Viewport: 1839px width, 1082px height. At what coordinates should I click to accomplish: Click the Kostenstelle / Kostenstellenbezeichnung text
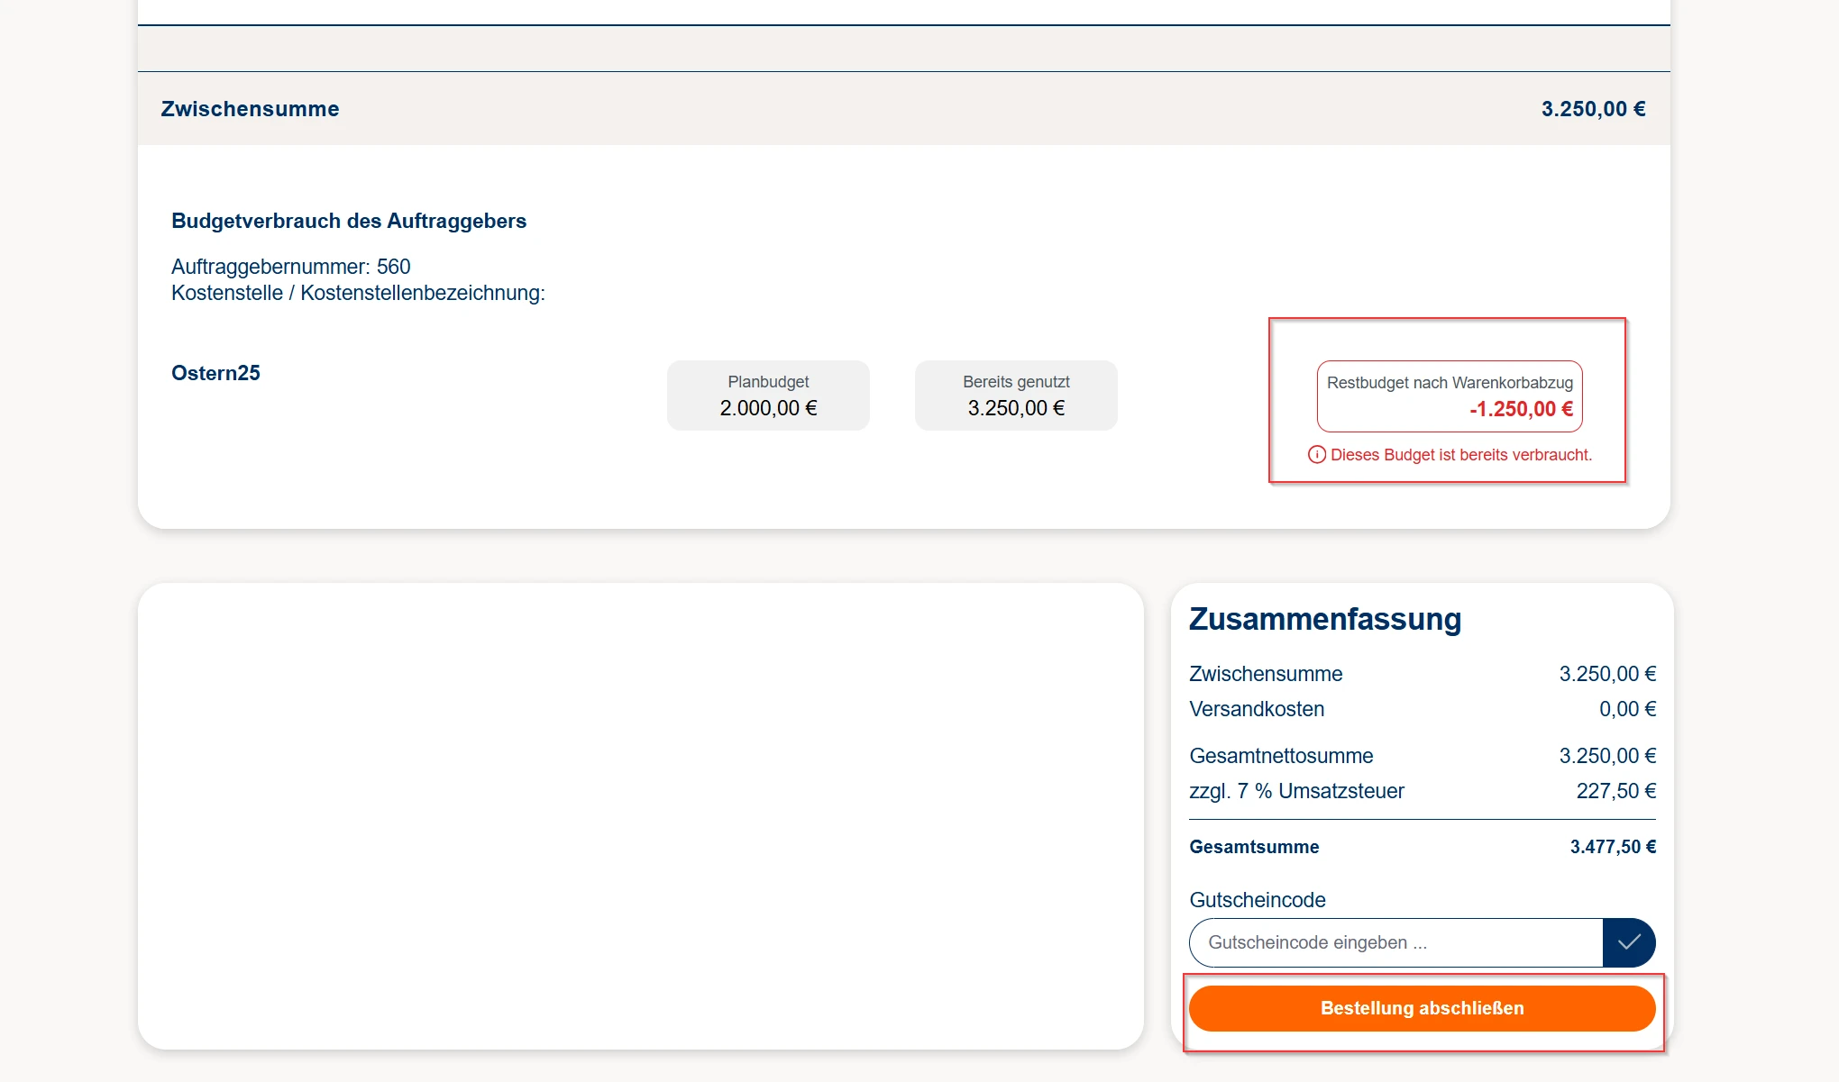(x=358, y=293)
